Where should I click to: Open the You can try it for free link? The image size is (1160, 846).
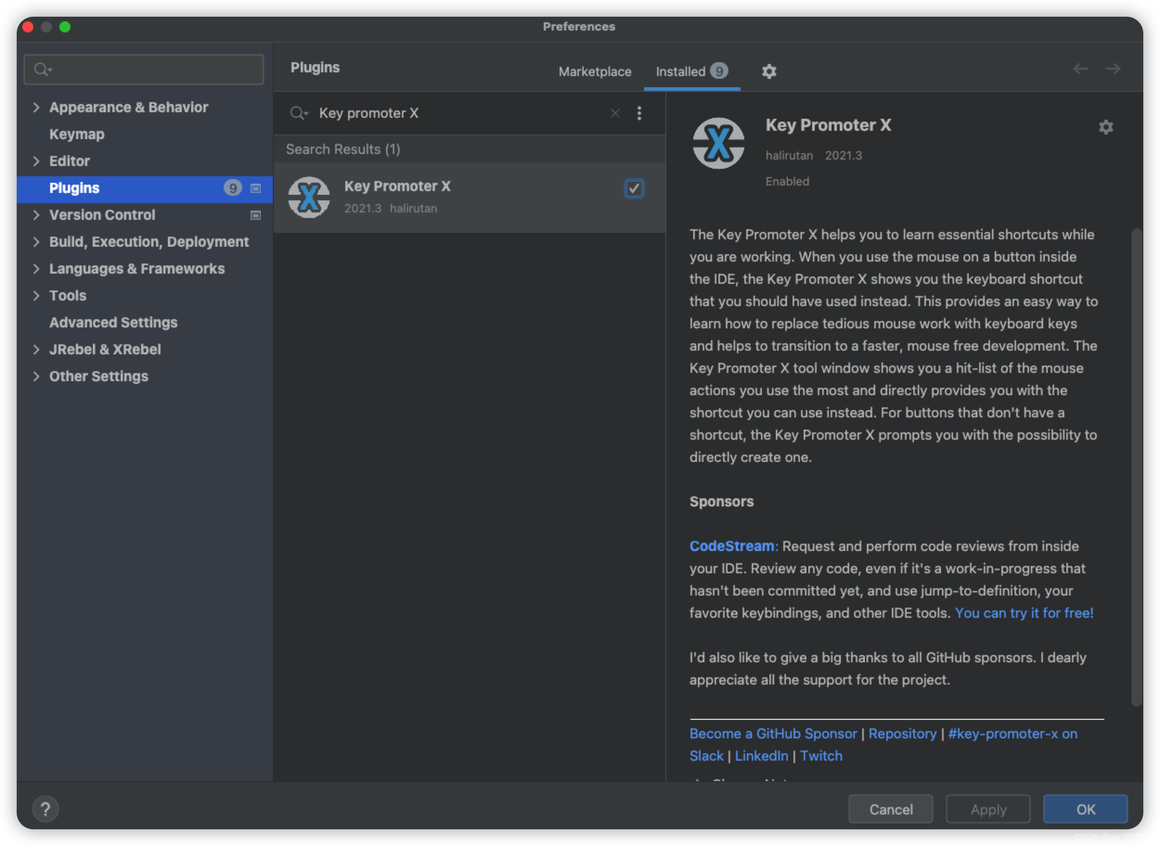point(1024,613)
